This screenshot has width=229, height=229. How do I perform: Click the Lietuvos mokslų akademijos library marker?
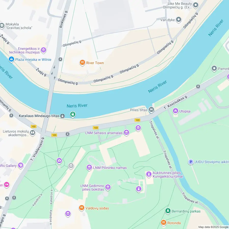click(x=33, y=133)
